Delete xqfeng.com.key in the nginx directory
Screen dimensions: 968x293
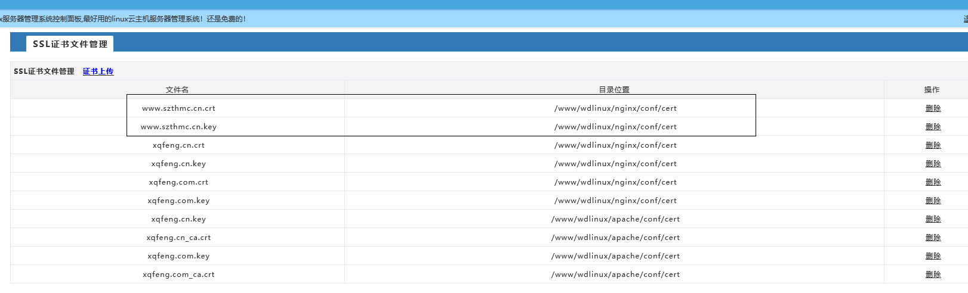[x=933, y=201]
